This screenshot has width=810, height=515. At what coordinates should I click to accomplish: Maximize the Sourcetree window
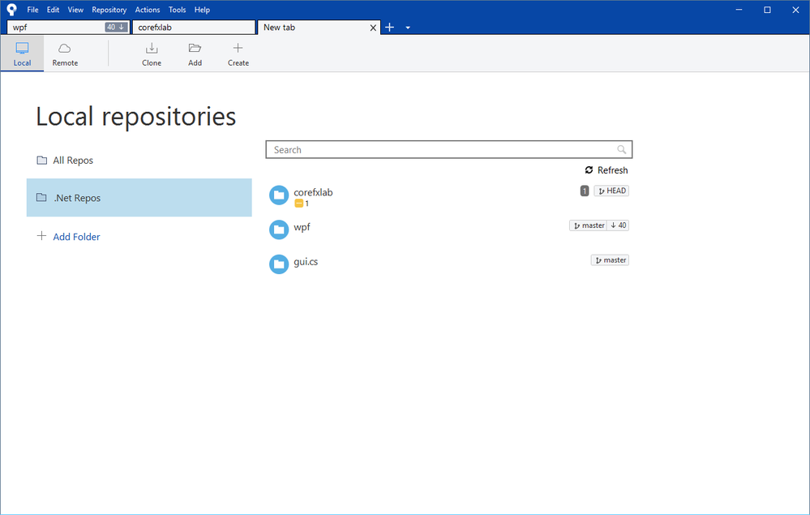pyautogui.click(x=767, y=10)
